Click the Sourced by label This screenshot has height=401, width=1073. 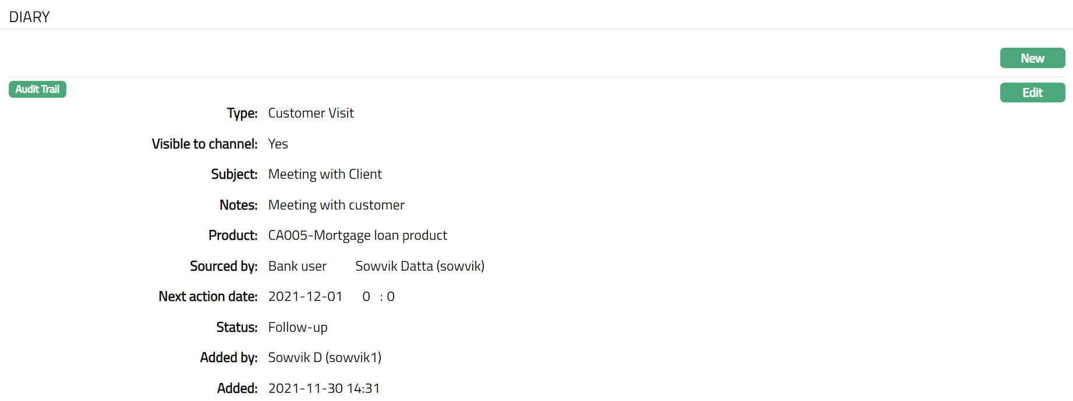pyautogui.click(x=224, y=266)
